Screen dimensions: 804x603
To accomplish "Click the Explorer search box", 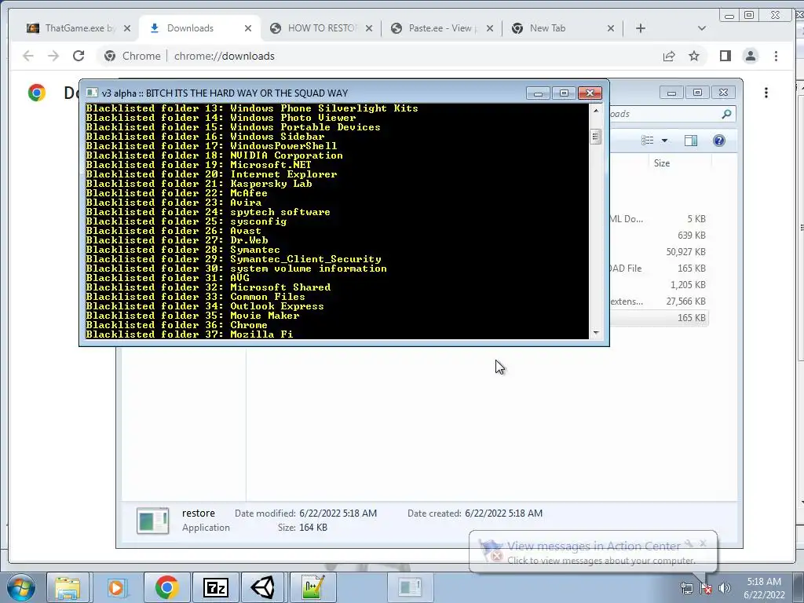I will (664, 114).
